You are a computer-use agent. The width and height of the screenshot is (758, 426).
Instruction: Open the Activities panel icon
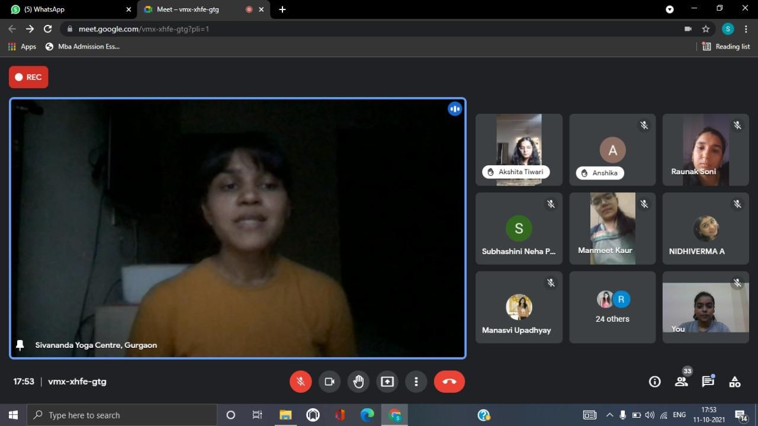735,382
